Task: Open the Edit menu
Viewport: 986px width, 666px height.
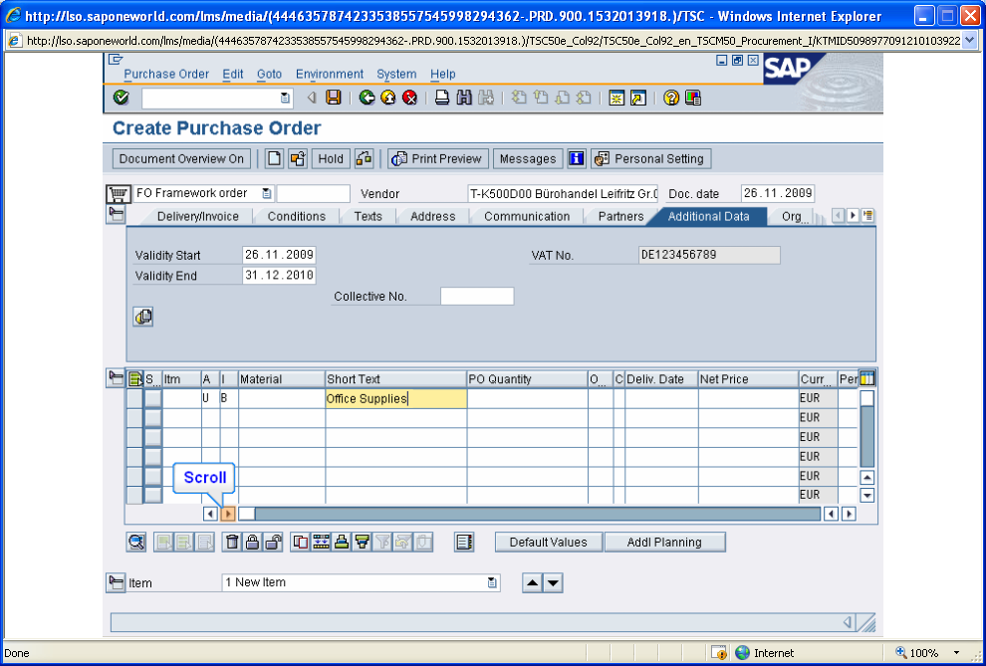Action: (233, 74)
